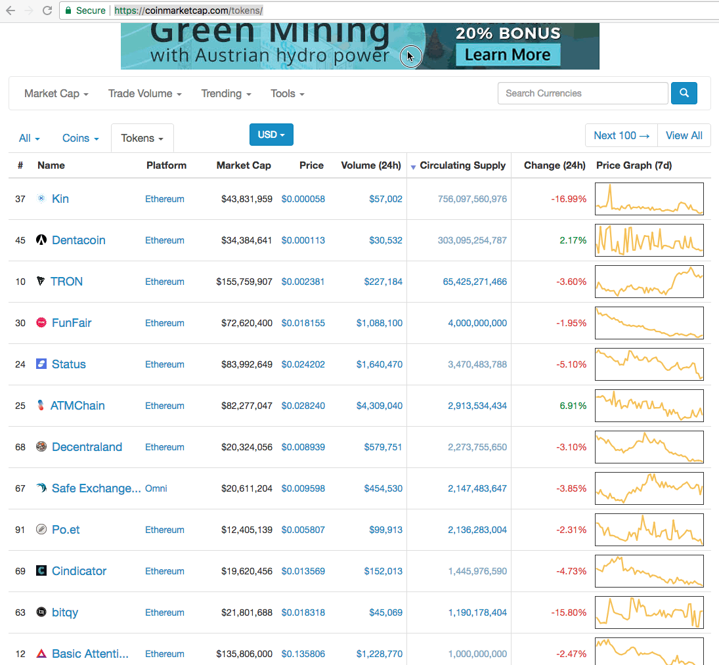Click the Status token logo icon
The height and width of the screenshot is (665, 719).
41,364
